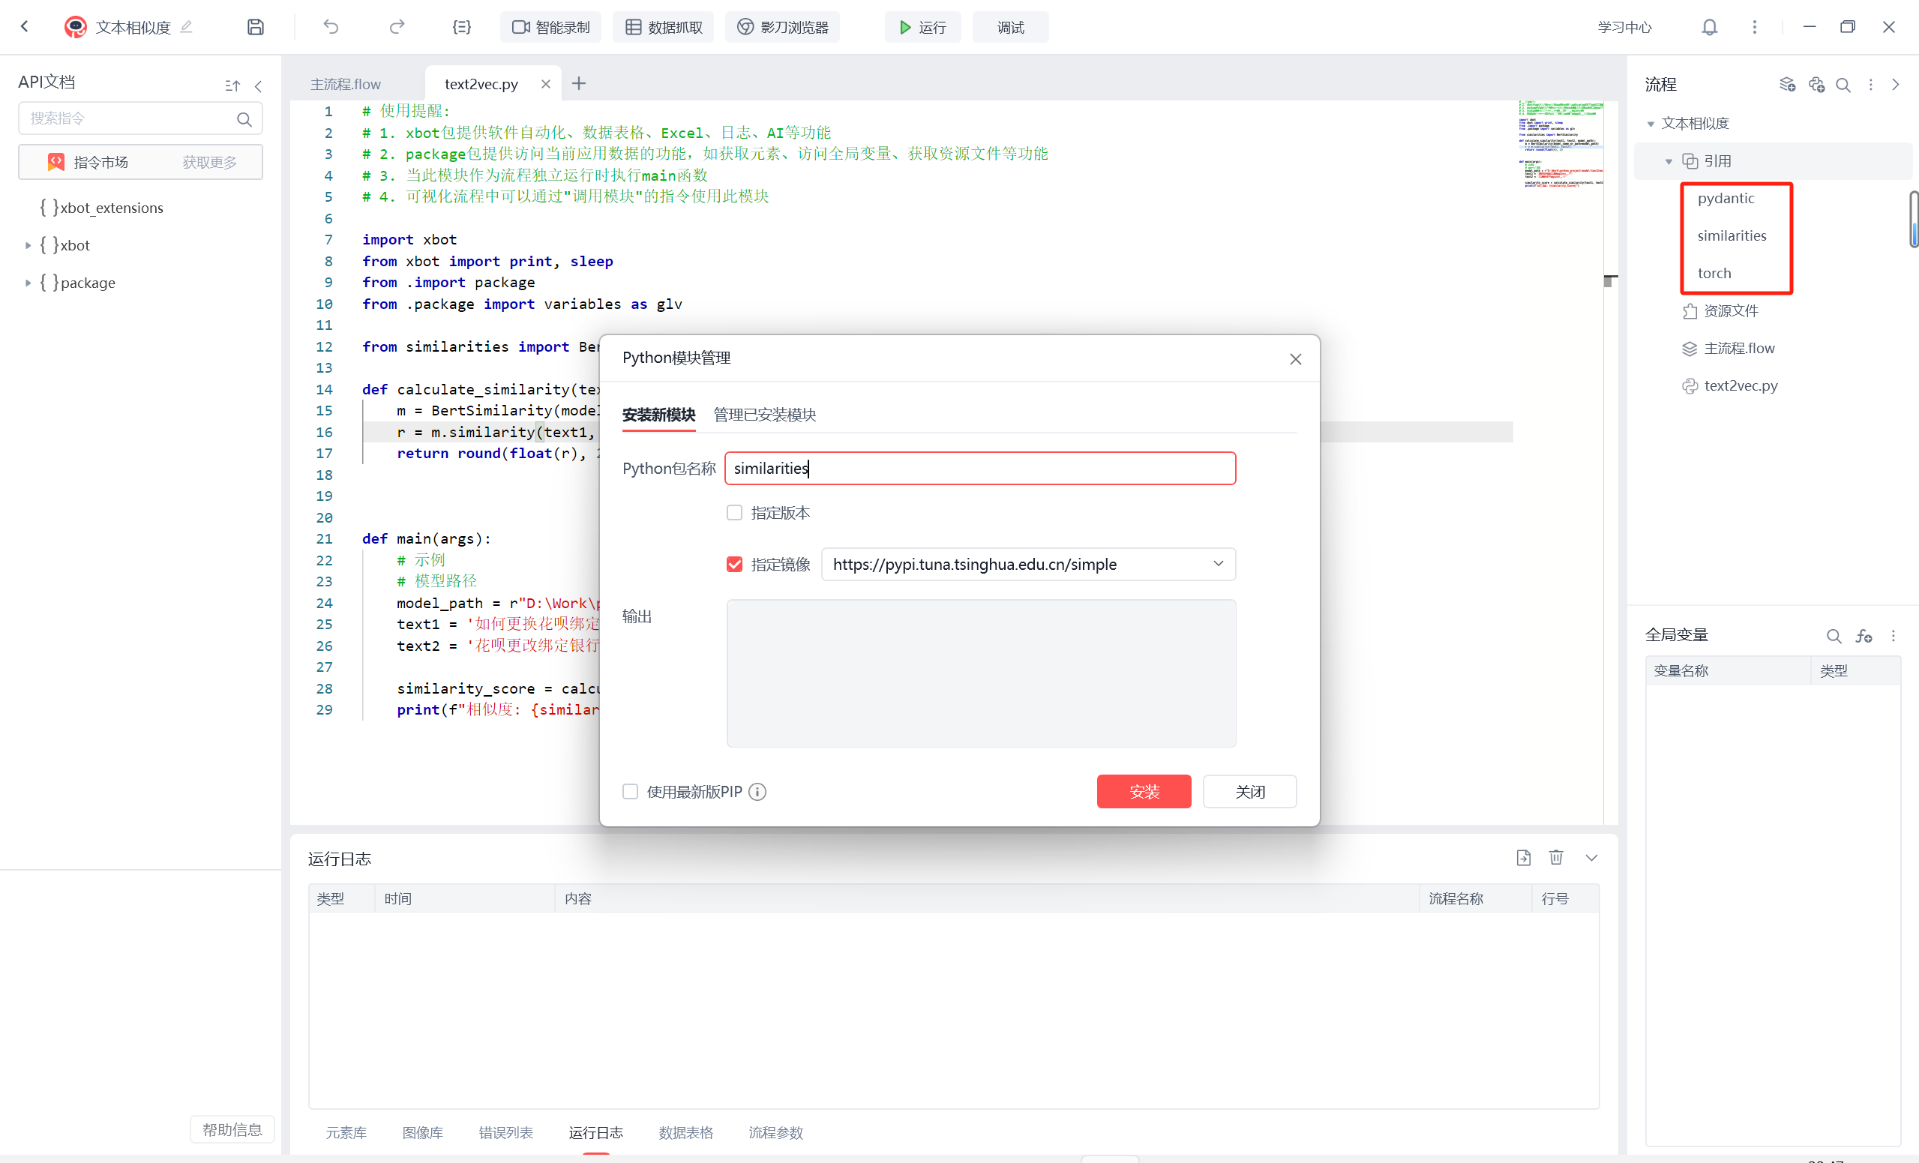Click search icon in flow panel

(1843, 85)
